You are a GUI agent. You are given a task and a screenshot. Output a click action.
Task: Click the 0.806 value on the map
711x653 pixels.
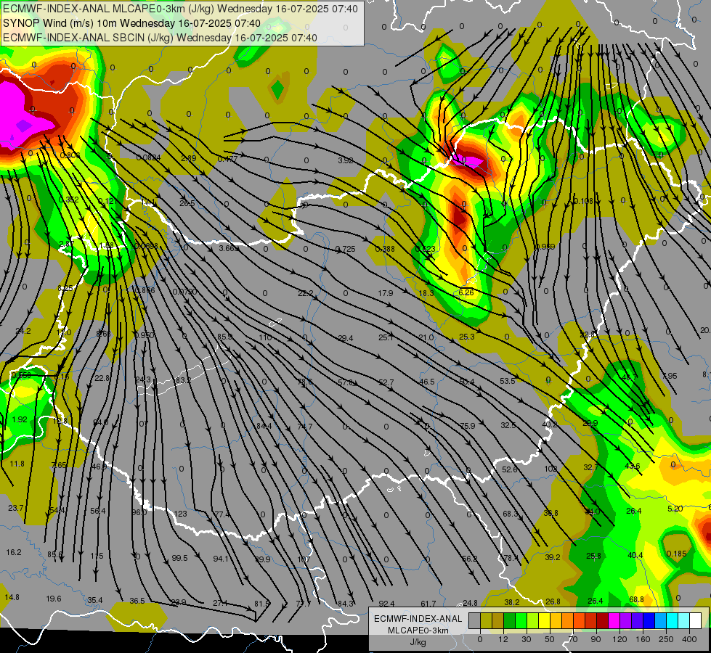(x=70, y=155)
